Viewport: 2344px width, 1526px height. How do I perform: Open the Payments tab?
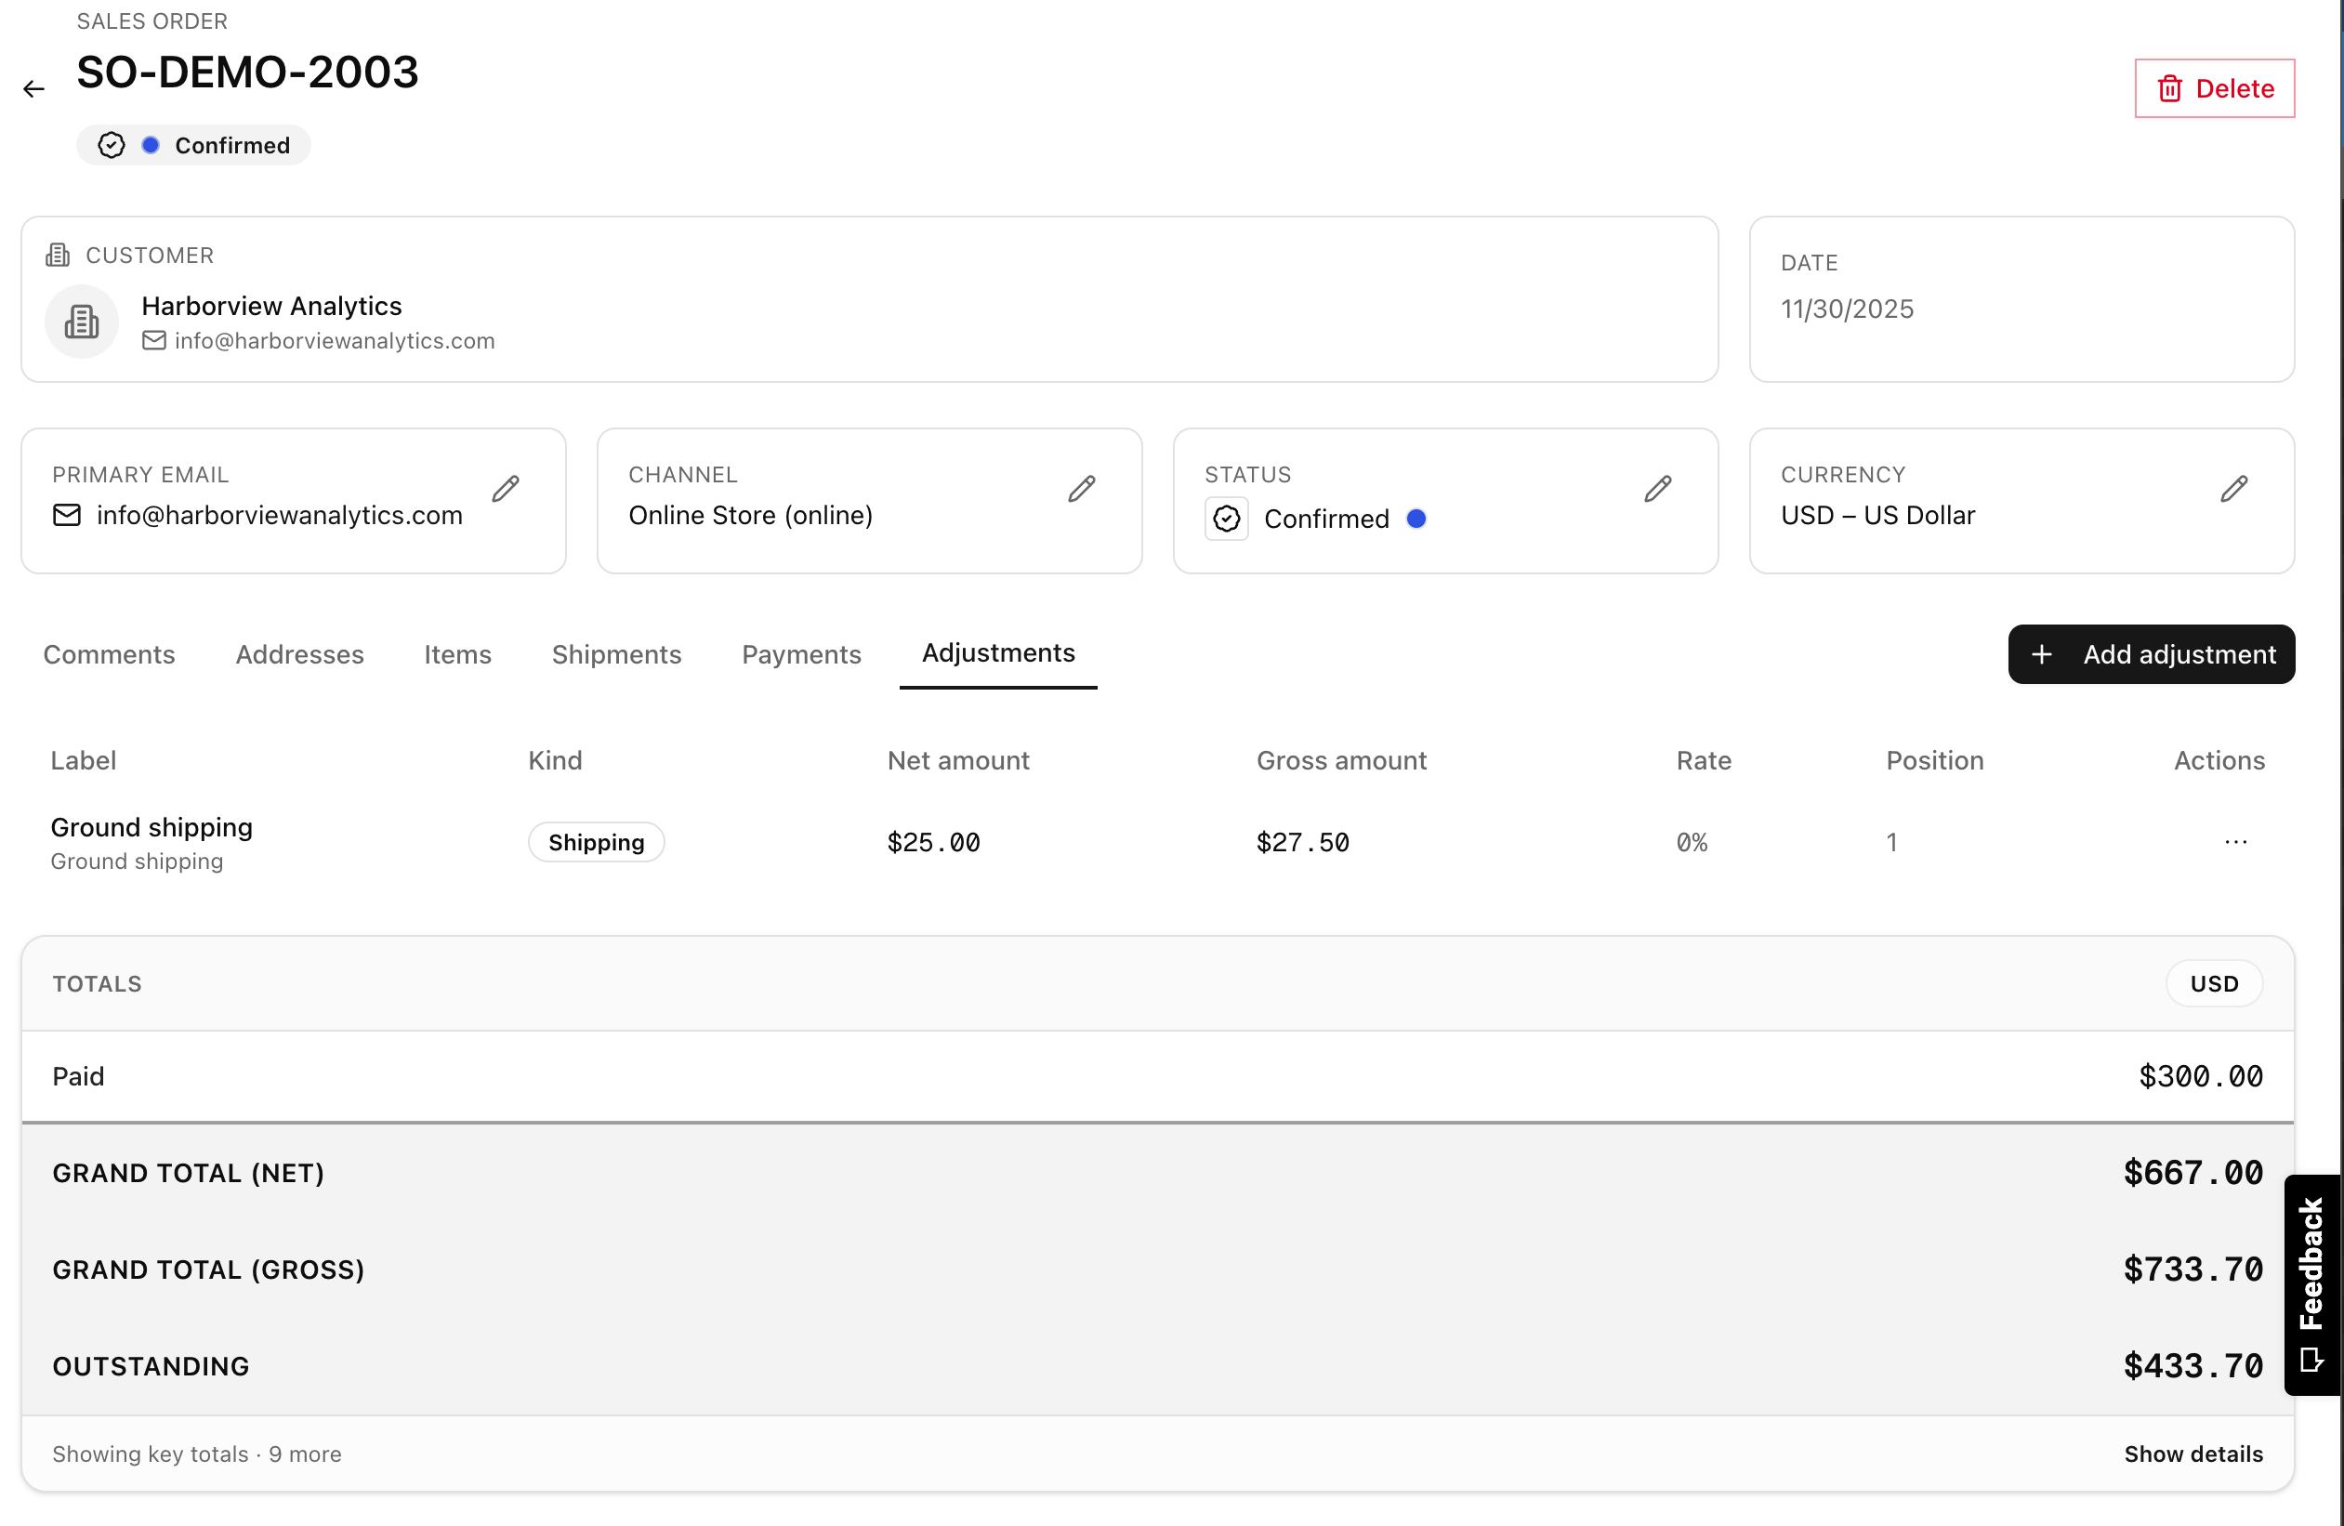[x=801, y=654]
